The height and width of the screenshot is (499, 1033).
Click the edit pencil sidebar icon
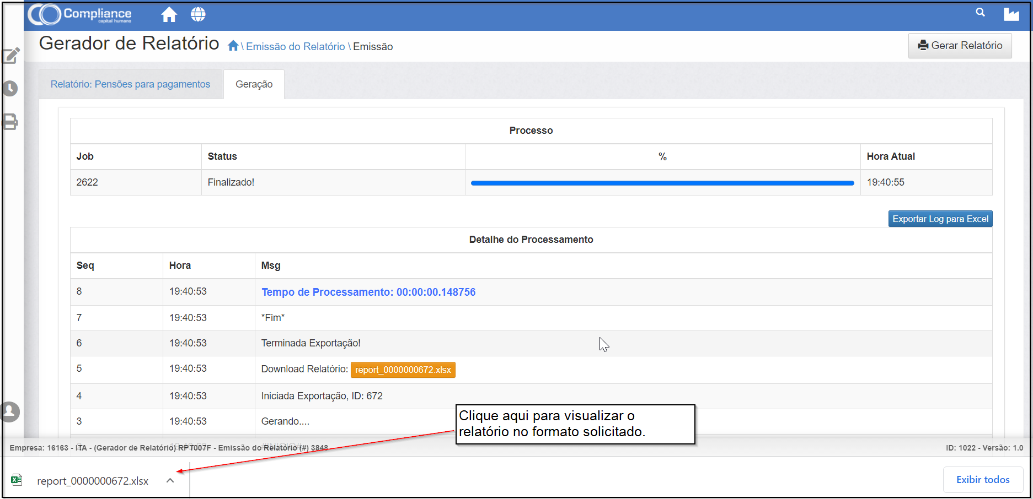coord(12,56)
